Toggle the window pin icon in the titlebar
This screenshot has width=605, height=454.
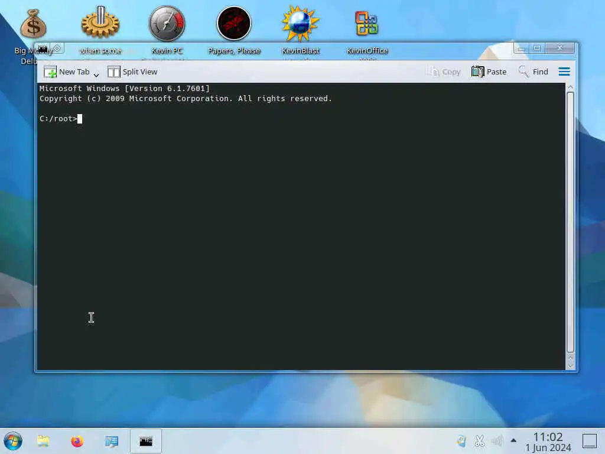[57, 48]
